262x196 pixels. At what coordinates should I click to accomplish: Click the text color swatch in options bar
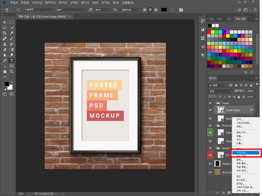(x=164, y=10)
